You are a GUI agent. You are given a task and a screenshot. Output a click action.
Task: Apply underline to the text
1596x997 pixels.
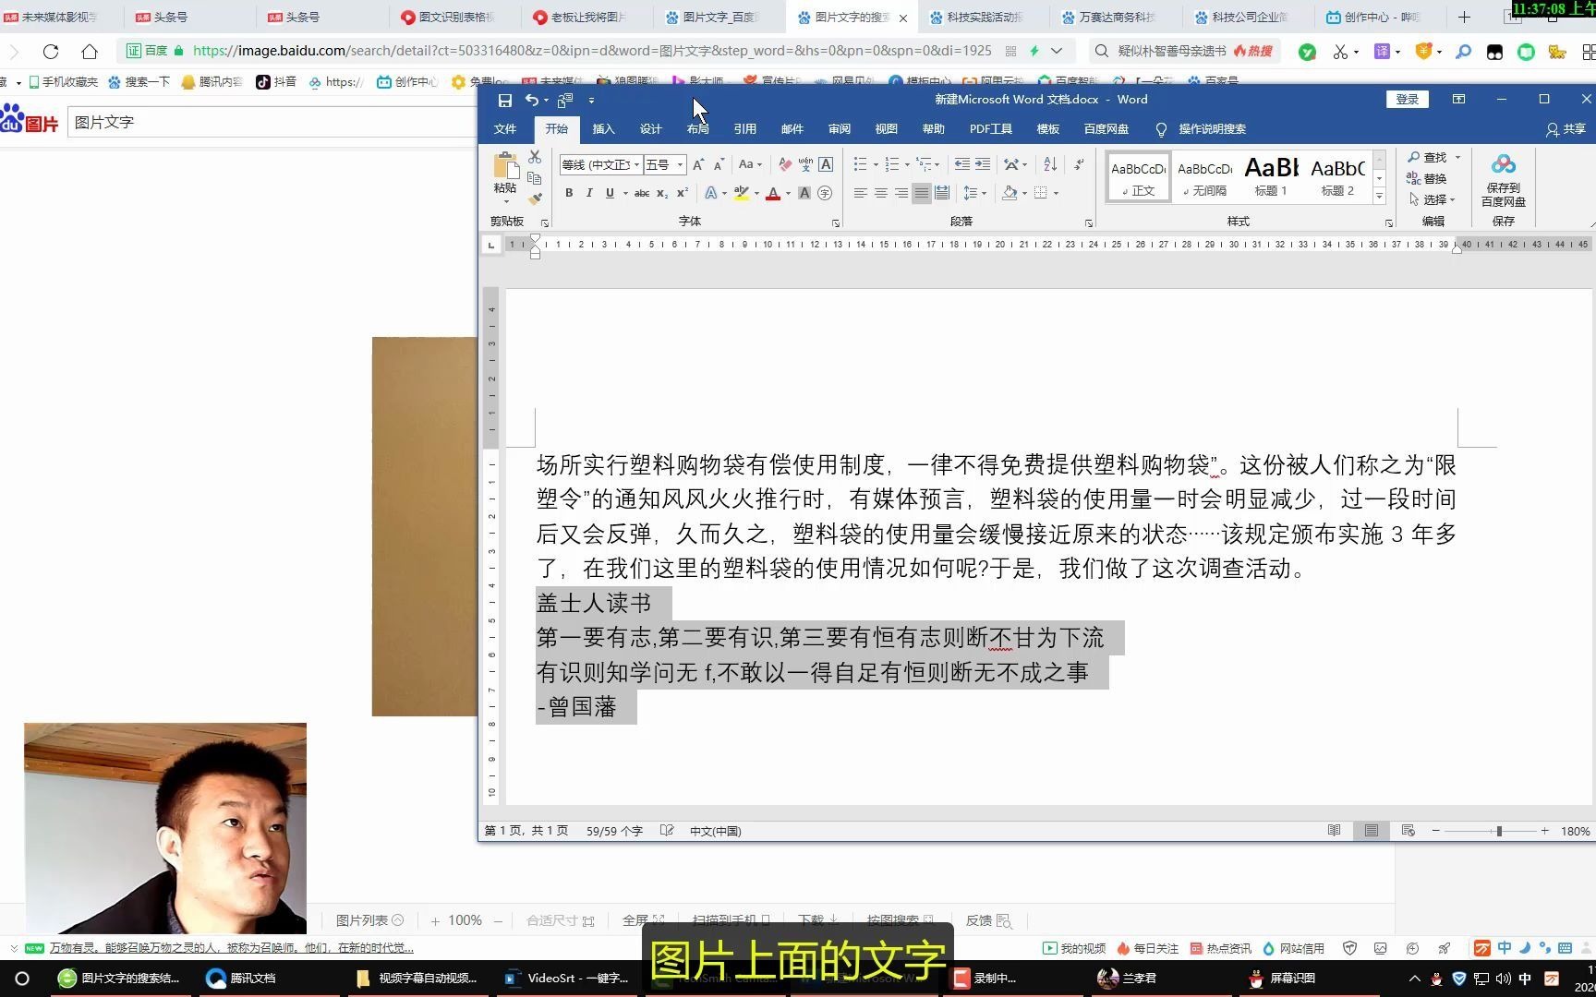609,193
